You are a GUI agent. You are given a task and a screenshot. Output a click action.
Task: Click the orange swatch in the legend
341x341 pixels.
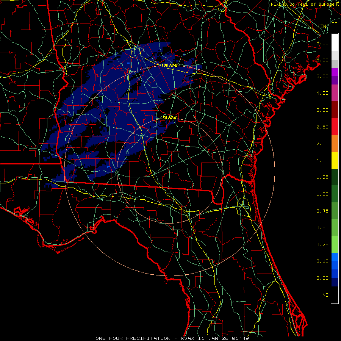pos(335,144)
